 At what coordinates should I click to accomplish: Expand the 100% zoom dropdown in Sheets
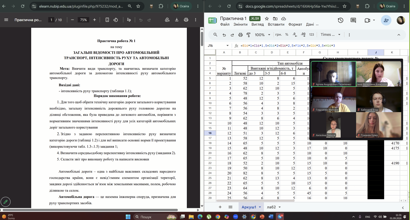point(263,35)
